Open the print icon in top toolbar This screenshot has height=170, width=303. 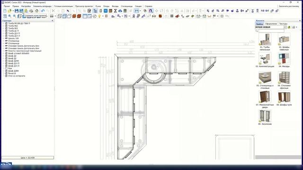pos(31,11)
